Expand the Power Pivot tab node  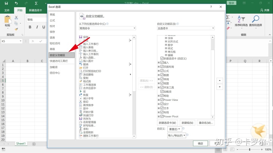(159, 116)
